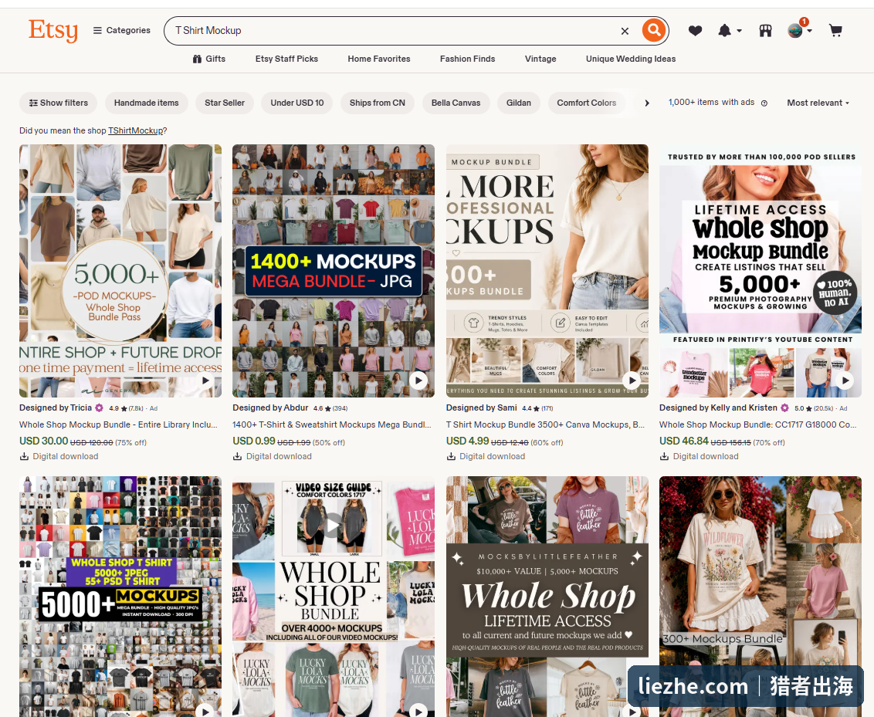The width and height of the screenshot is (874, 717).
Task: Toggle Gildan filter chip
Action: point(518,103)
